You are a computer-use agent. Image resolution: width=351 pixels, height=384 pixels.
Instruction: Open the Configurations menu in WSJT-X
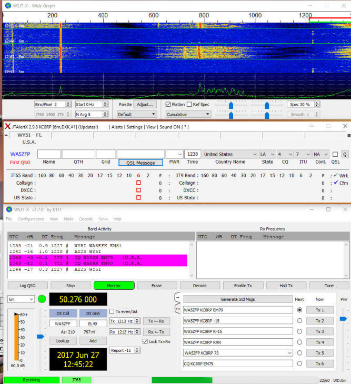(31, 219)
